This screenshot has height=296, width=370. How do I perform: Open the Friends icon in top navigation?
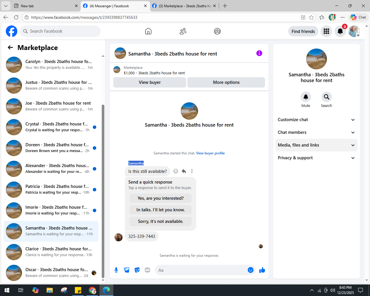183,31
